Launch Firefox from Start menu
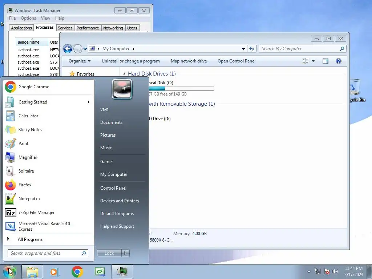The width and height of the screenshot is (372, 279). (x=49, y=185)
